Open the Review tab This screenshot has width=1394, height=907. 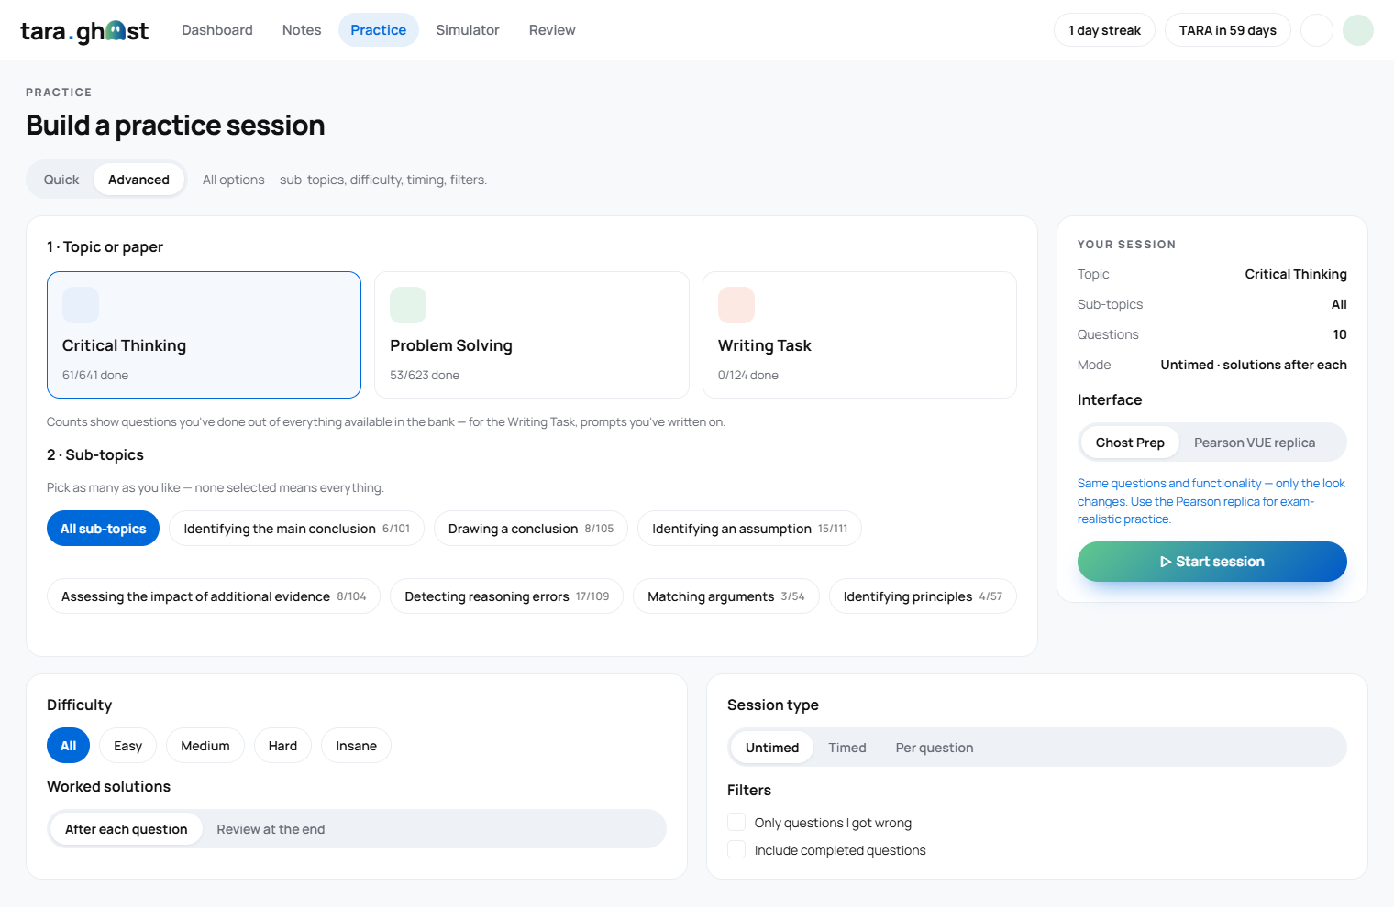[552, 30]
